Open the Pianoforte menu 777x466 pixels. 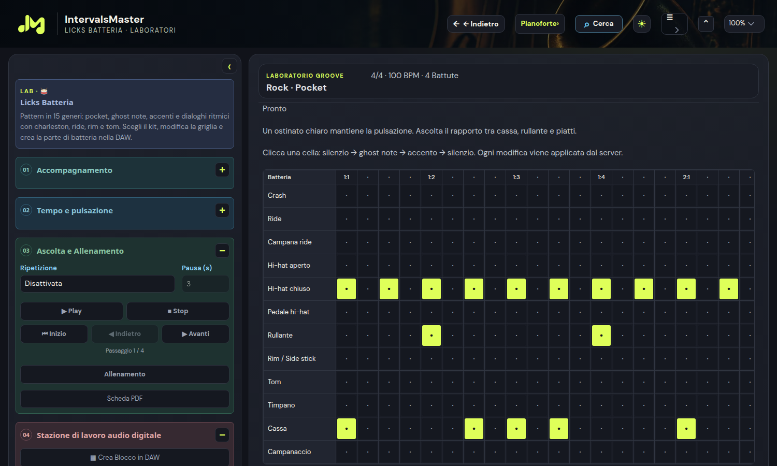(539, 24)
